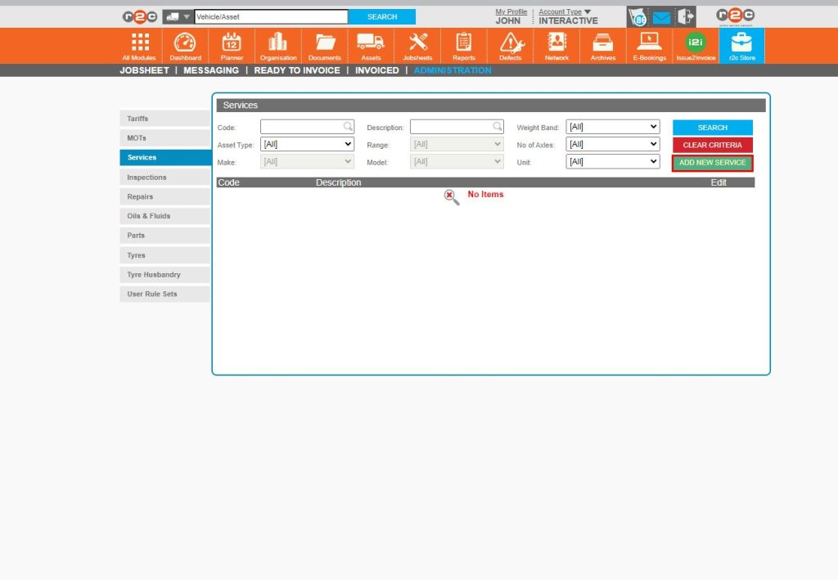The image size is (838, 580).
Task: Click into the Vehicle/Asset search field
Action: coord(271,17)
